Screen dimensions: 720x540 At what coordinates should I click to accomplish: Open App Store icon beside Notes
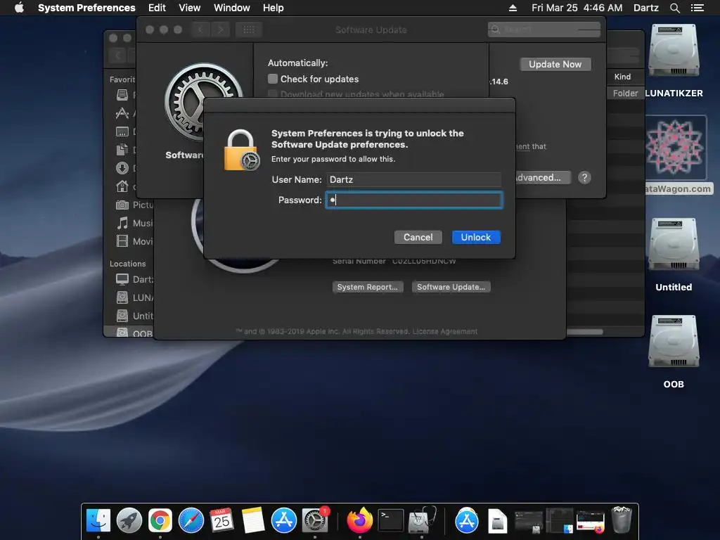(x=284, y=520)
